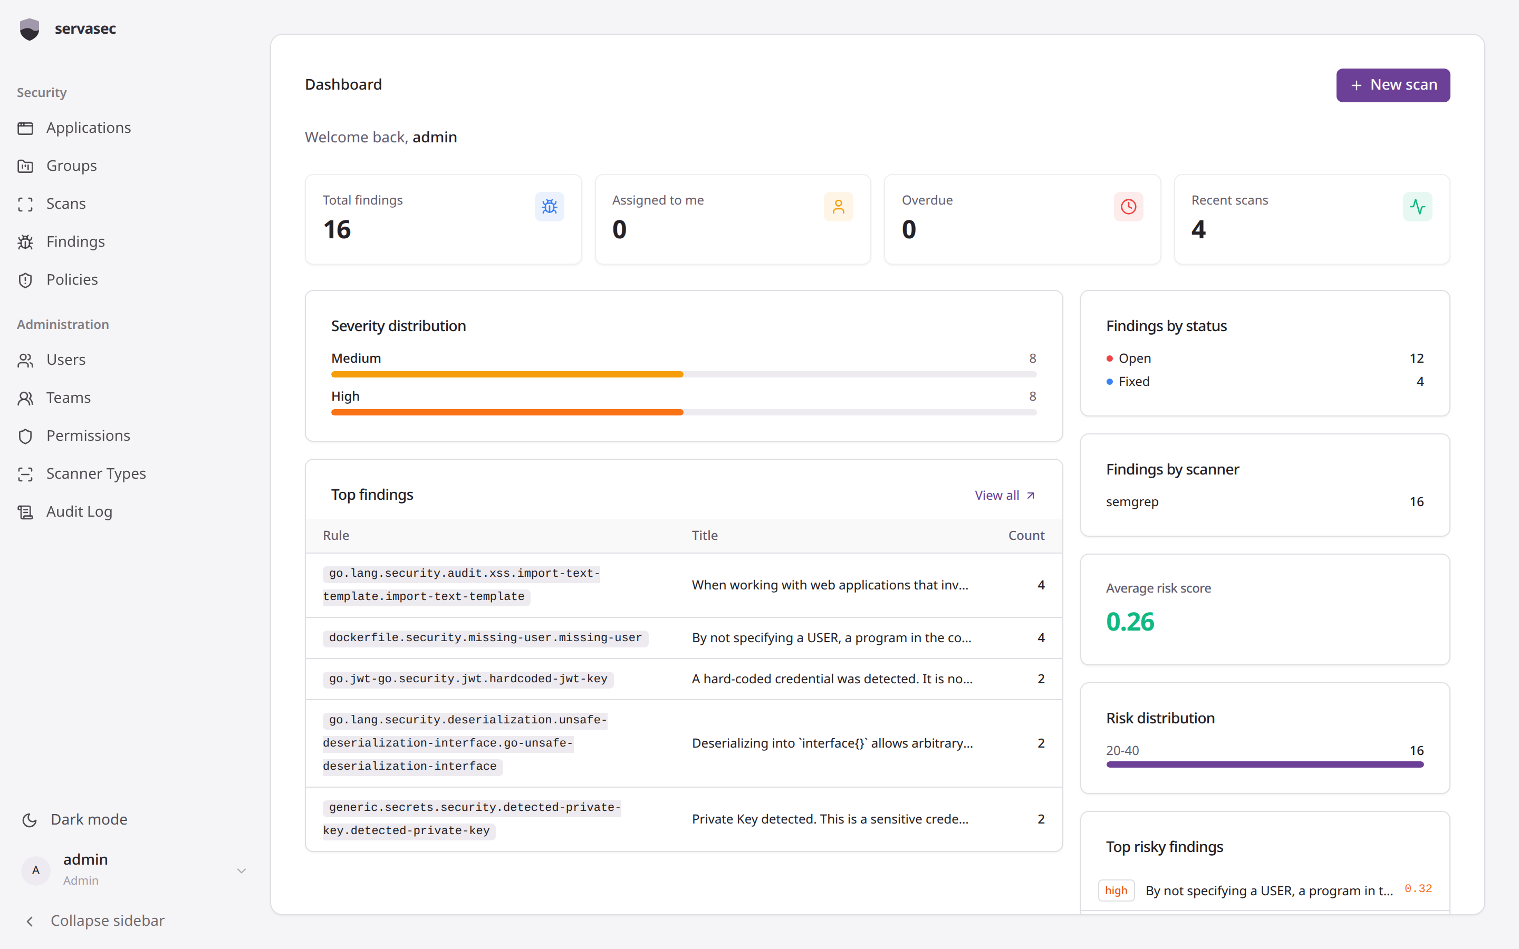Click the Title column header
The width and height of the screenshot is (1519, 949).
(704, 535)
